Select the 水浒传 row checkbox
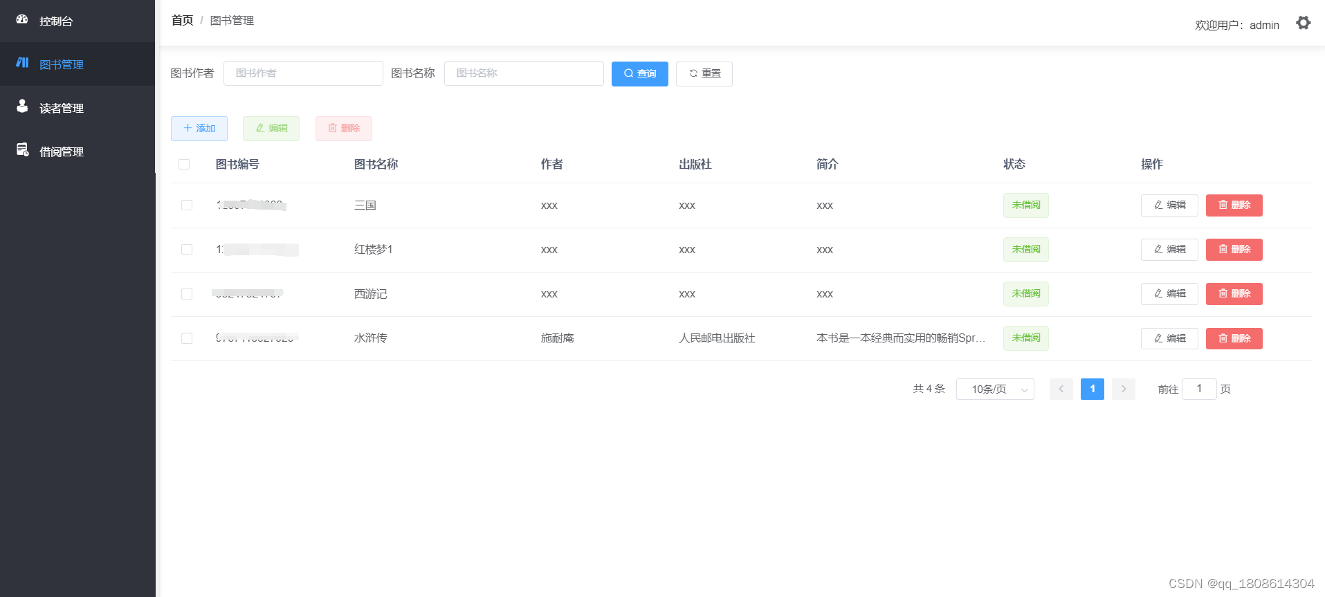 point(187,338)
